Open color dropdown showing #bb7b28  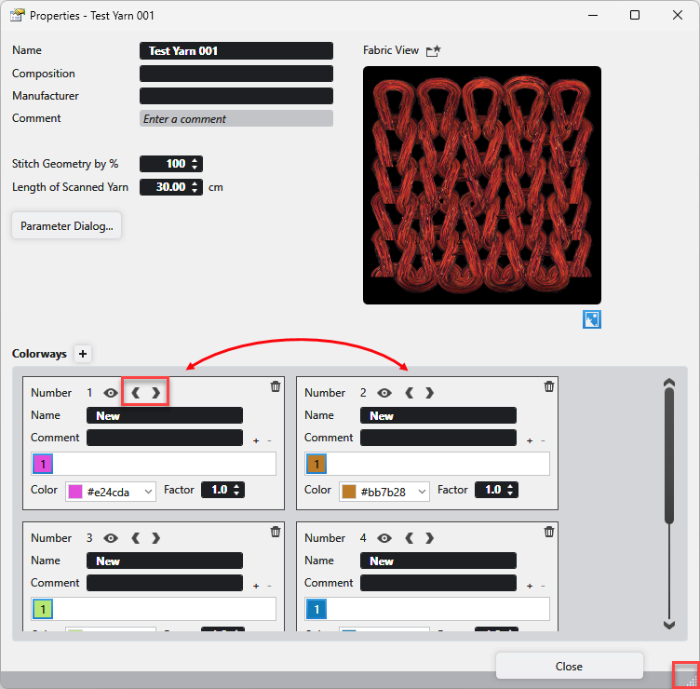click(x=384, y=491)
